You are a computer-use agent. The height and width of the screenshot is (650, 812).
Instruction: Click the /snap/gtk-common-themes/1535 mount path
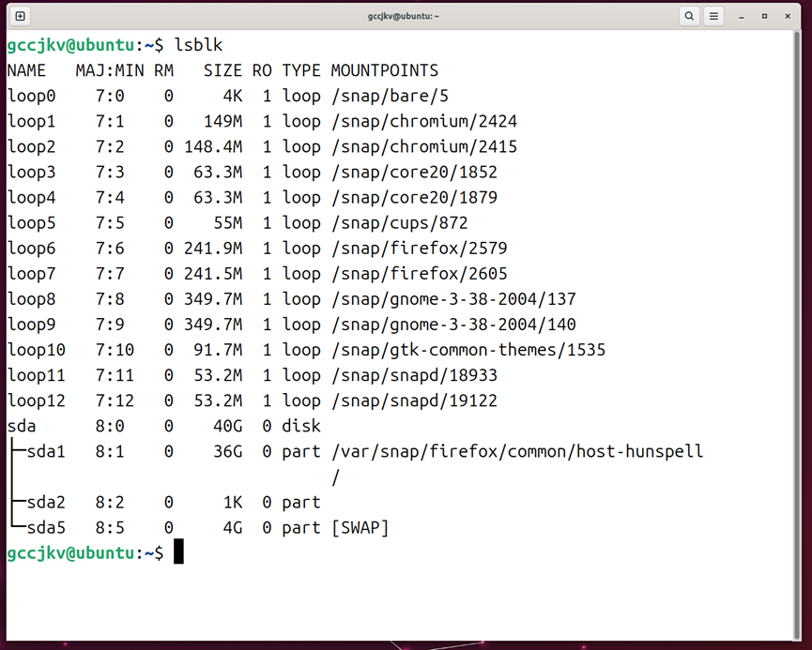(468, 349)
